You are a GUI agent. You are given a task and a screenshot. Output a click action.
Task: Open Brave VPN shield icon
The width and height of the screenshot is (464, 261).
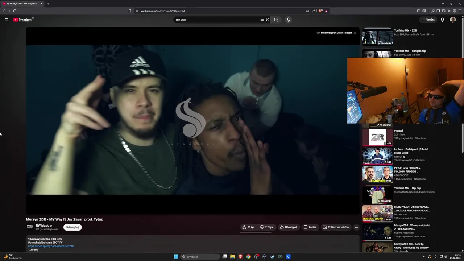coord(455,11)
